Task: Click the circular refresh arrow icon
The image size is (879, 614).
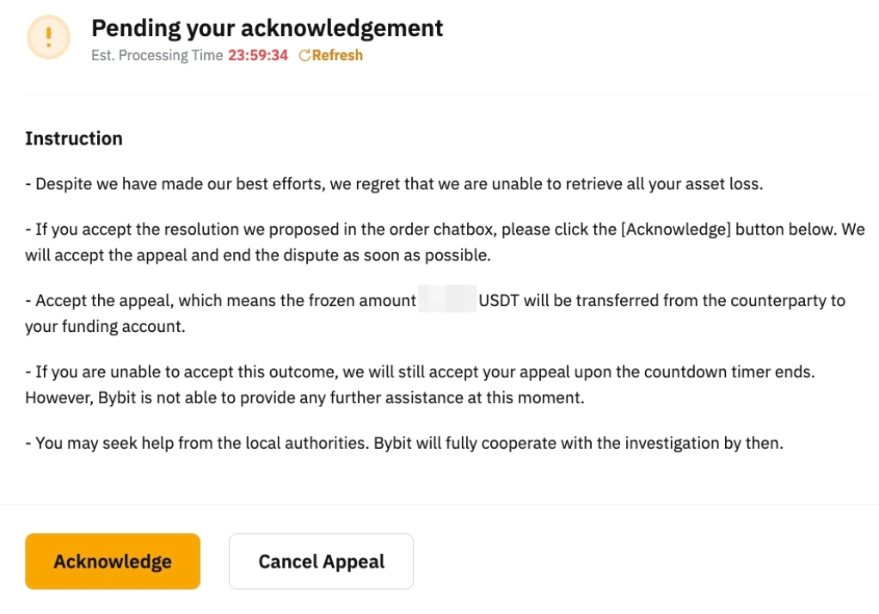Action: 304,56
